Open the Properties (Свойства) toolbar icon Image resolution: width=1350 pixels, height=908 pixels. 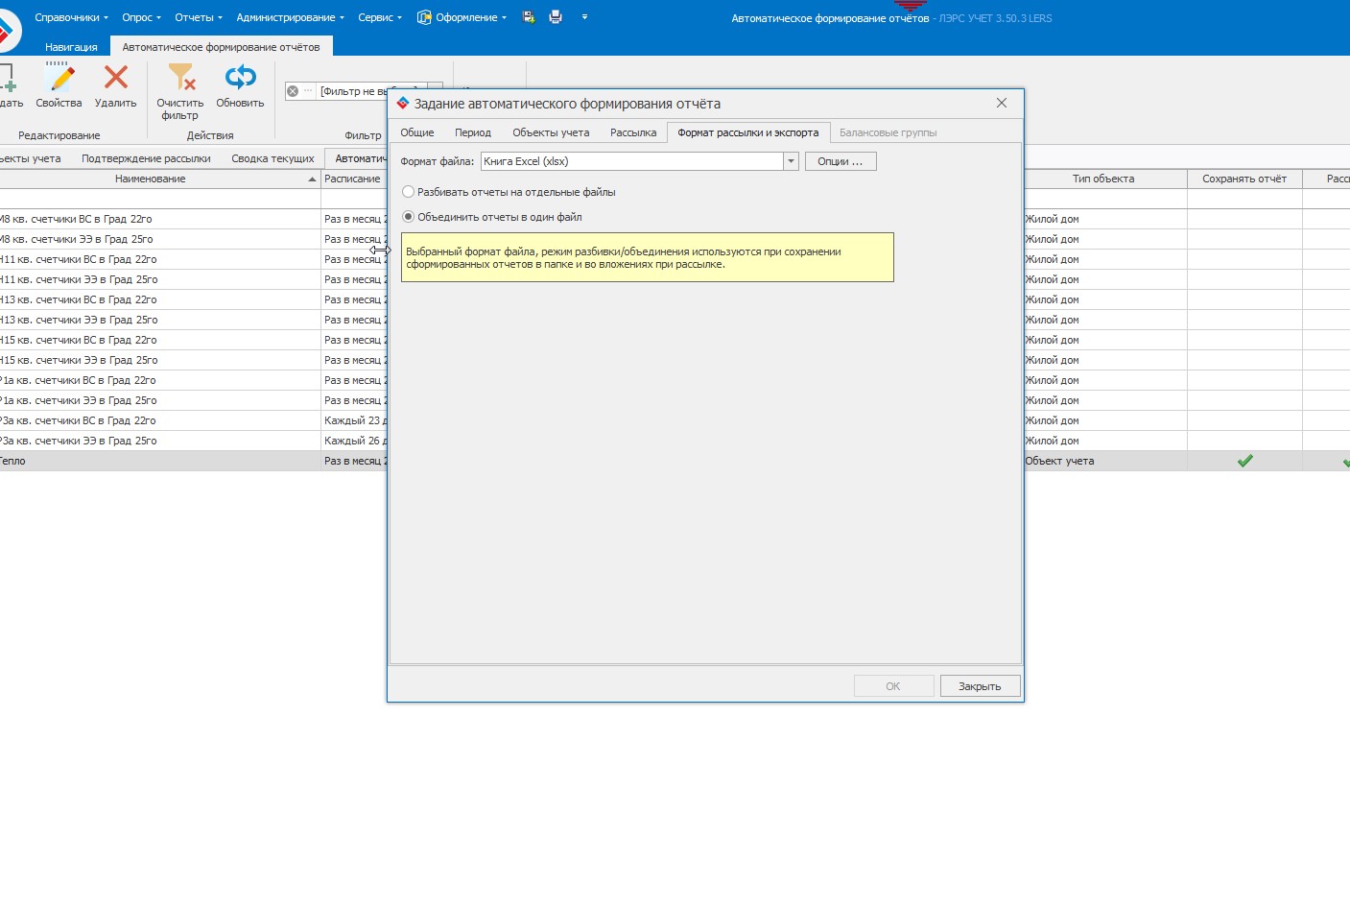59,78
